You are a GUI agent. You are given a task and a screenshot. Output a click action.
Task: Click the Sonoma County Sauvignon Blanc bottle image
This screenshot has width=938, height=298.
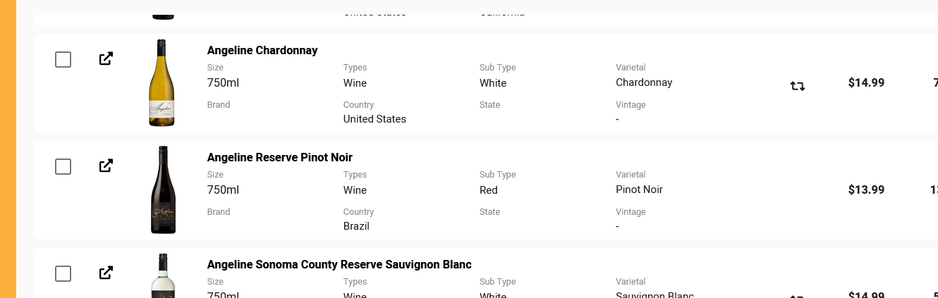162,276
